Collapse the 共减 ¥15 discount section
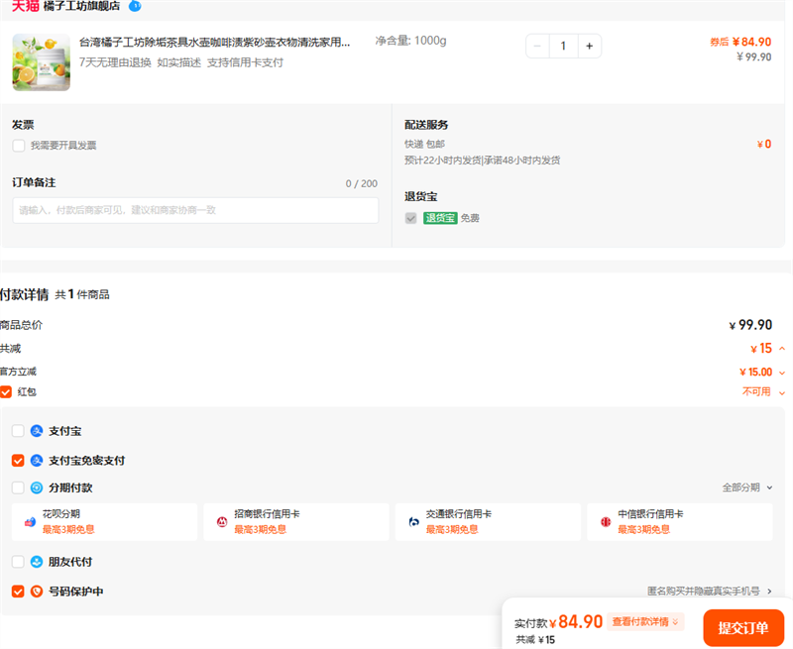Viewport: 793px width, 649px height. 781,349
